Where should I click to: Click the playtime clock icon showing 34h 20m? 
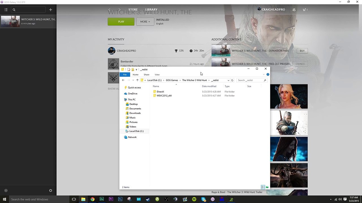(191, 51)
